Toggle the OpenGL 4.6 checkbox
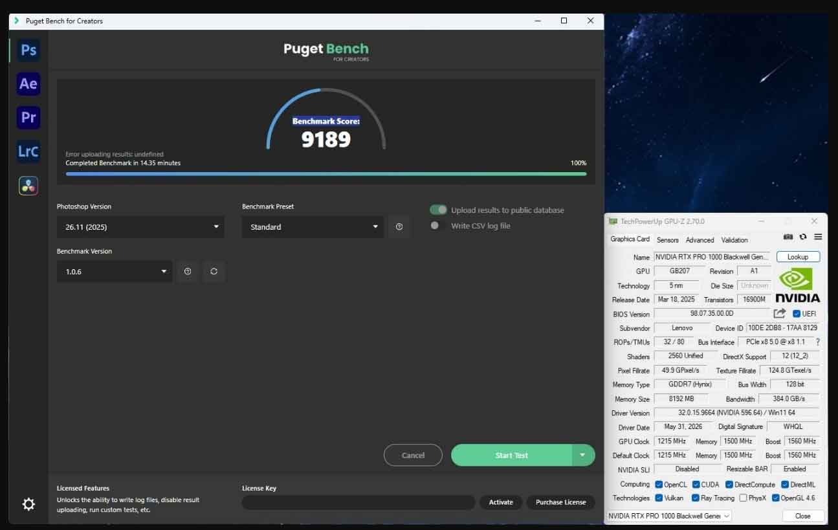 pos(775,498)
